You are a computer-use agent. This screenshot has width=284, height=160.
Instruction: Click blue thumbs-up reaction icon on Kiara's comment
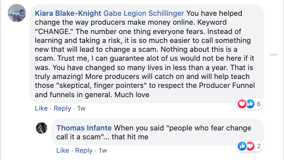[x=250, y=104]
